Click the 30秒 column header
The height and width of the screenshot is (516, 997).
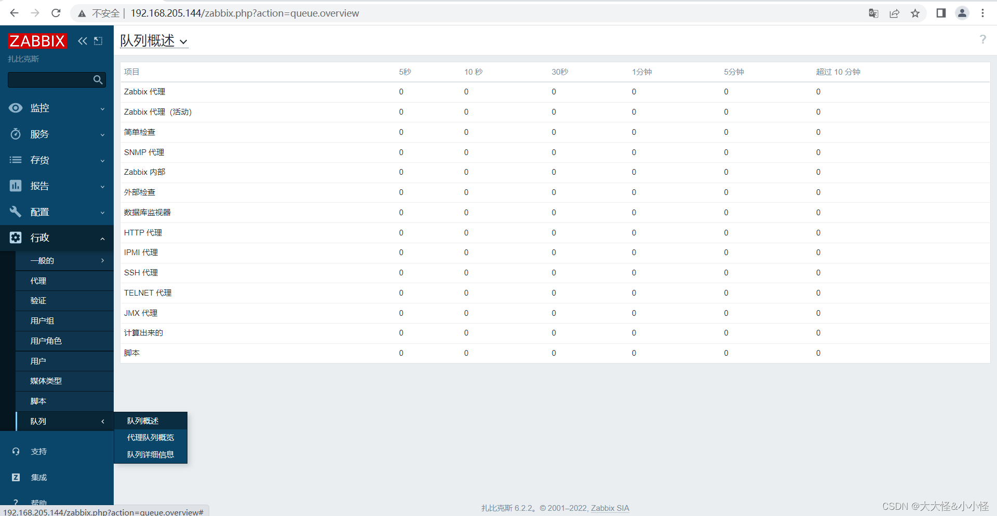[560, 72]
